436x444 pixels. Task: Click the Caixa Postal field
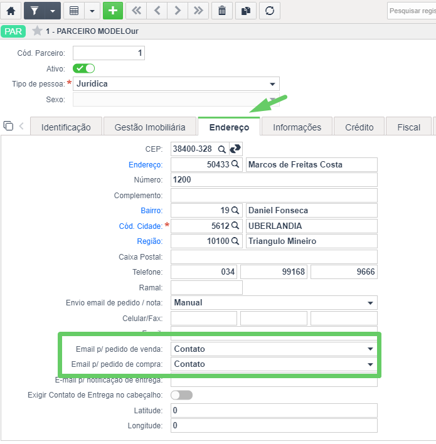274,257
